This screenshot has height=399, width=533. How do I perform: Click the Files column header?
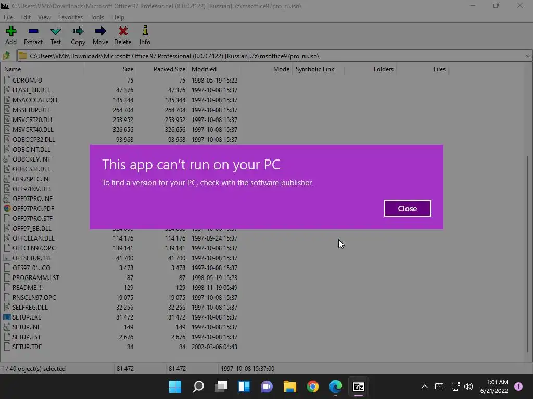click(422, 69)
